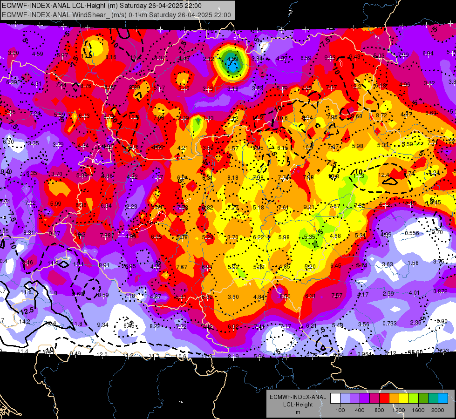Click the wind shear value 3.00
This screenshot has width=456, height=419.
coord(14,53)
